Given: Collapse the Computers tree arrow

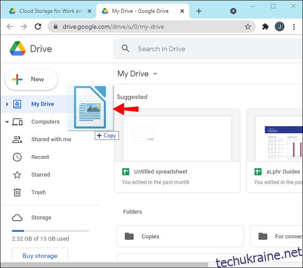Looking at the screenshot, I should (x=7, y=122).
